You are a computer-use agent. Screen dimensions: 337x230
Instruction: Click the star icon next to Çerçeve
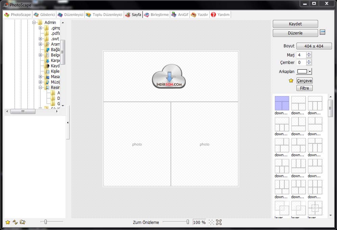coord(291,80)
